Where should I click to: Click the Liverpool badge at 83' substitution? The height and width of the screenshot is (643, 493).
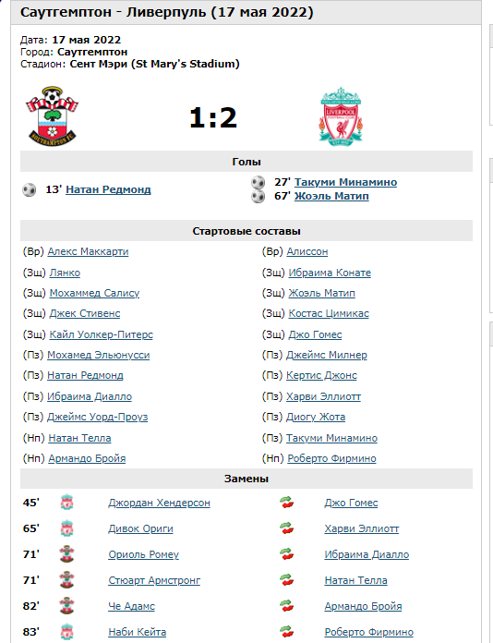click(66, 632)
